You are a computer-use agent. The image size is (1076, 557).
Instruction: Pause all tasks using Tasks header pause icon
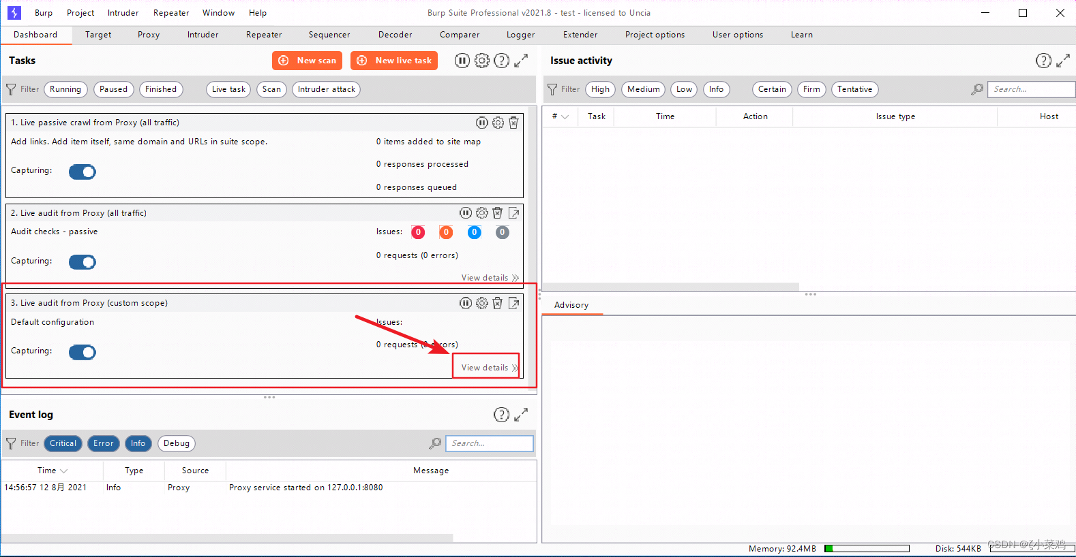(x=462, y=61)
